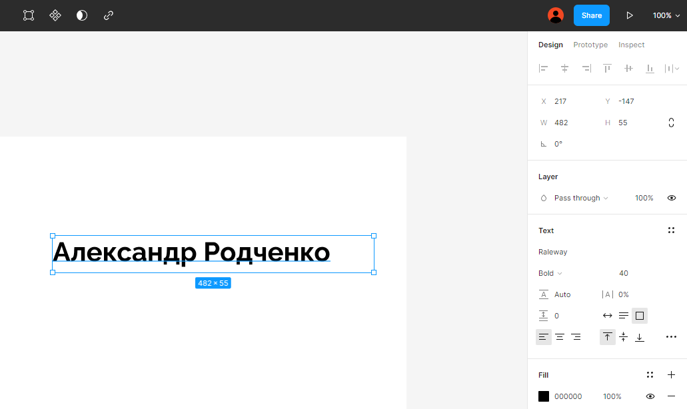Click the align horizontal centers icon
The image size is (687, 409).
[565, 69]
